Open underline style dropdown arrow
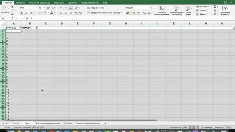 (x=34, y=13)
